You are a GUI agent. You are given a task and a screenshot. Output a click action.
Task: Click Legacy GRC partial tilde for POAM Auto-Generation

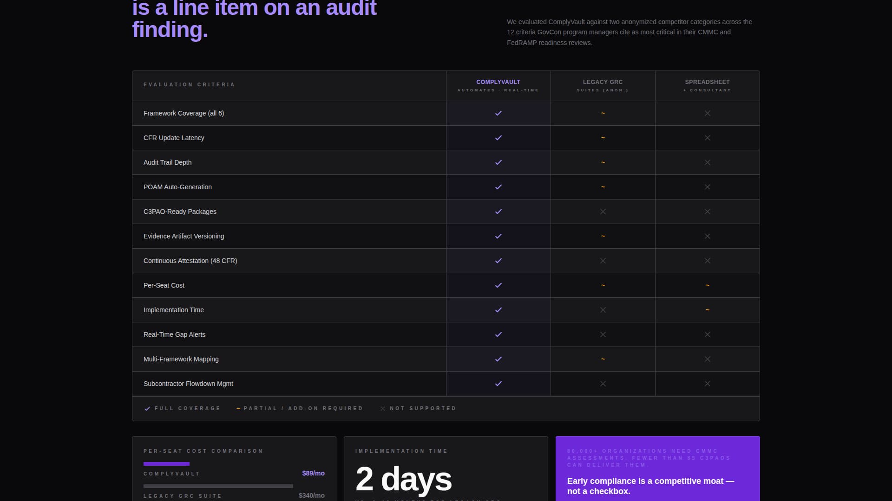(x=603, y=187)
